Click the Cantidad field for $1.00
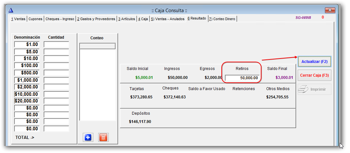This screenshot has height=153, width=350. (56, 44)
